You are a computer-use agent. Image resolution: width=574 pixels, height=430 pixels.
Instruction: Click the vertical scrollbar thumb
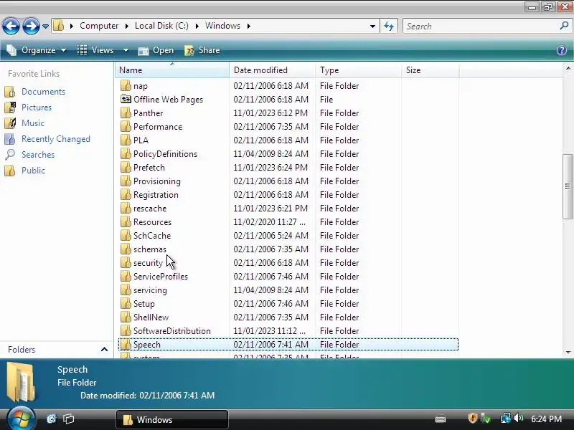(x=568, y=187)
